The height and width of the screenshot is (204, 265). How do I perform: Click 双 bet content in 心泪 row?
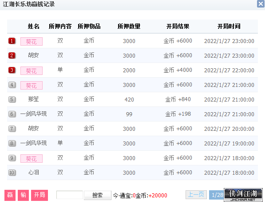[60, 172]
